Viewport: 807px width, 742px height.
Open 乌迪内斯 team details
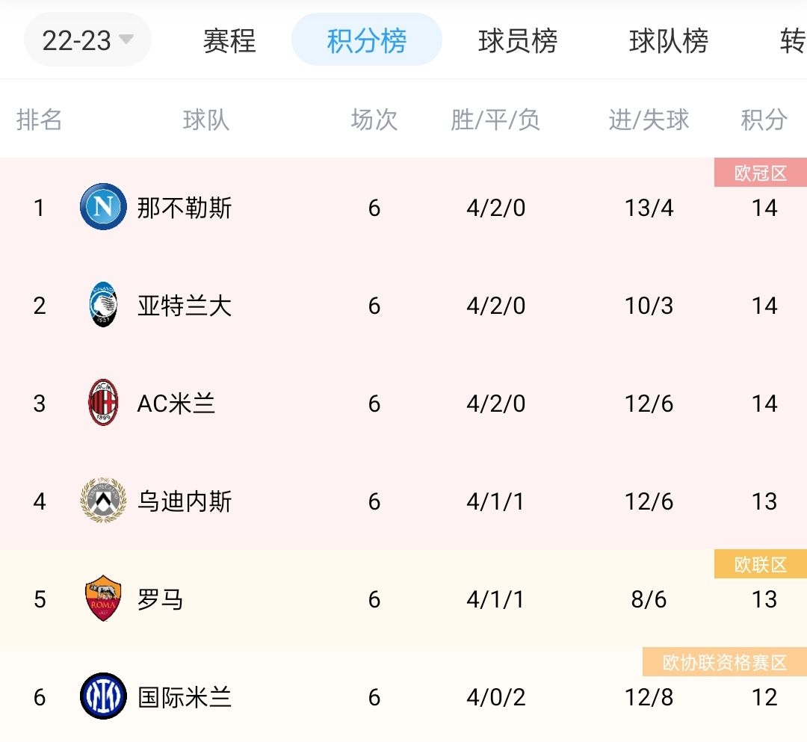185,501
